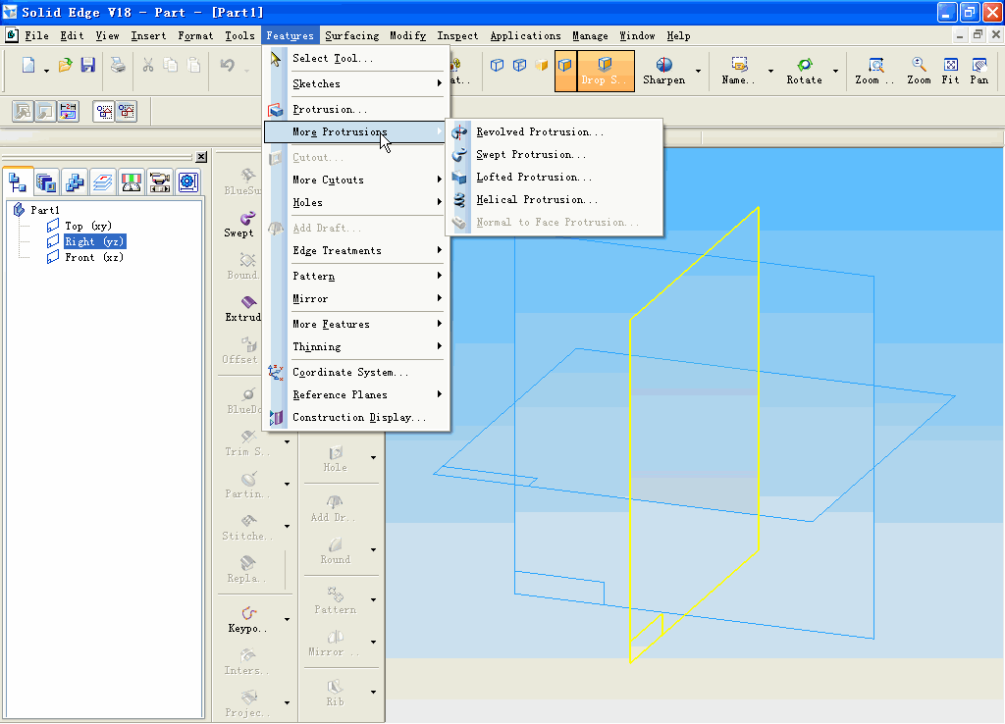Toggle the Drop Shadow button
The width and height of the screenshot is (1005, 724).
[605, 71]
